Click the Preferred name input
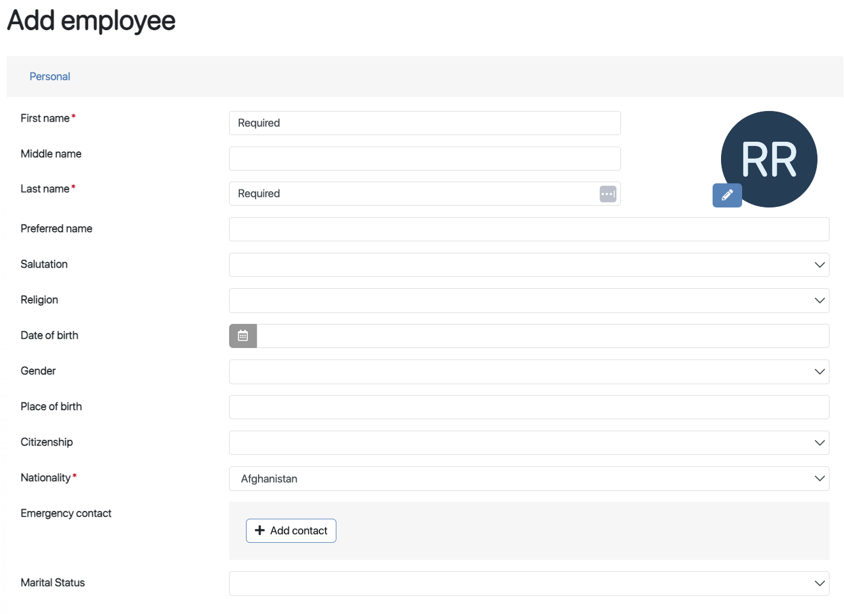844x614 pixels. (x=529, y=229)
